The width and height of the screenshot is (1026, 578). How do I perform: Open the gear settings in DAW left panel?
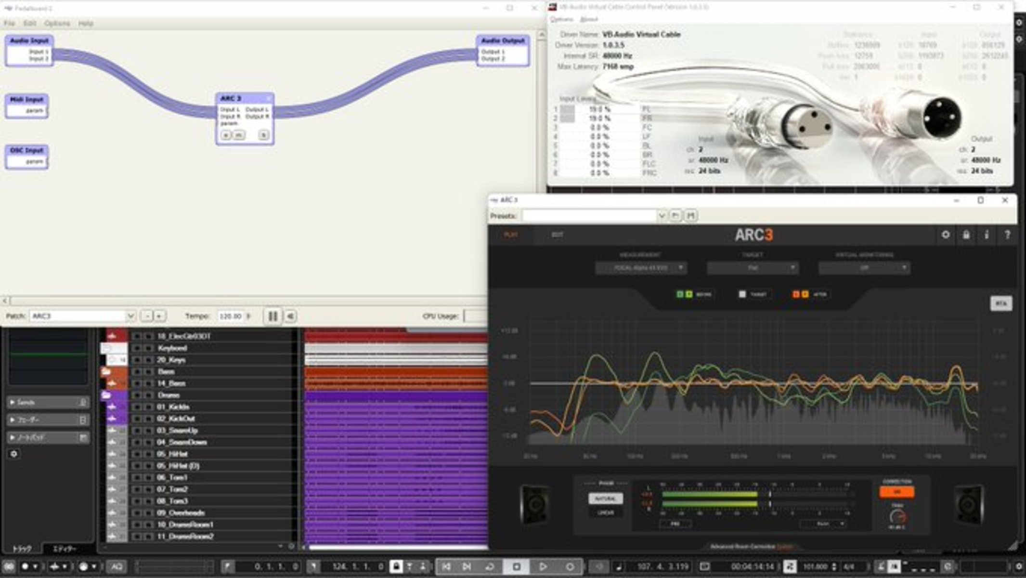click(14, 454)
